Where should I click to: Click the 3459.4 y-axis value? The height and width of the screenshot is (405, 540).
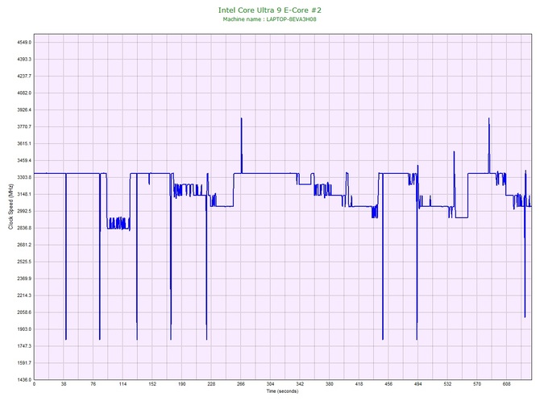coord(24,160)
